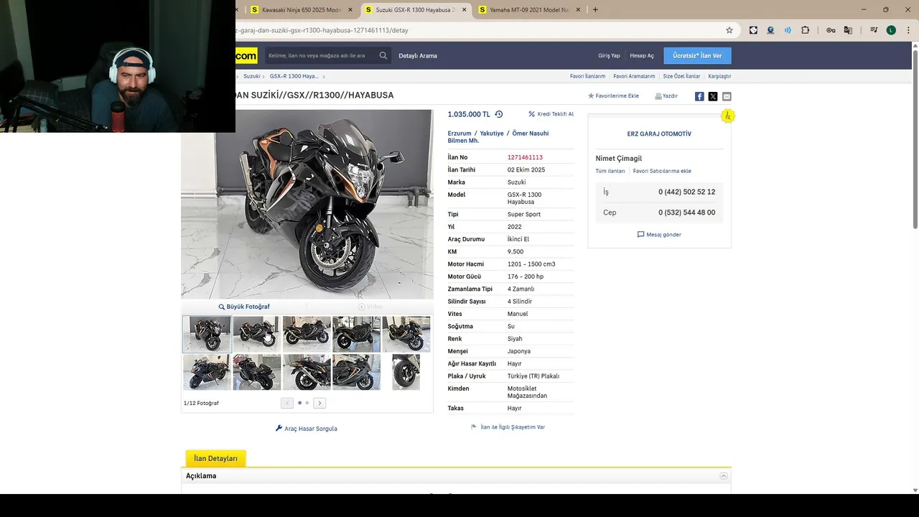Close the Kawasaki Ninja 650 tab

(350, 10)
